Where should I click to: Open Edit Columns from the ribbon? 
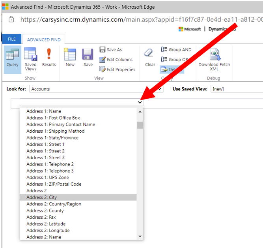click(116, 60)
